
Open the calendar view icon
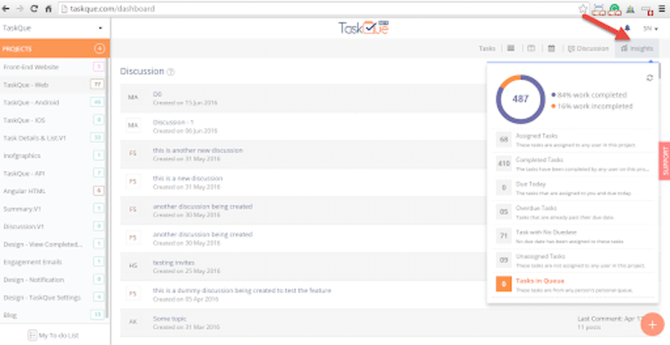point(552,49)
